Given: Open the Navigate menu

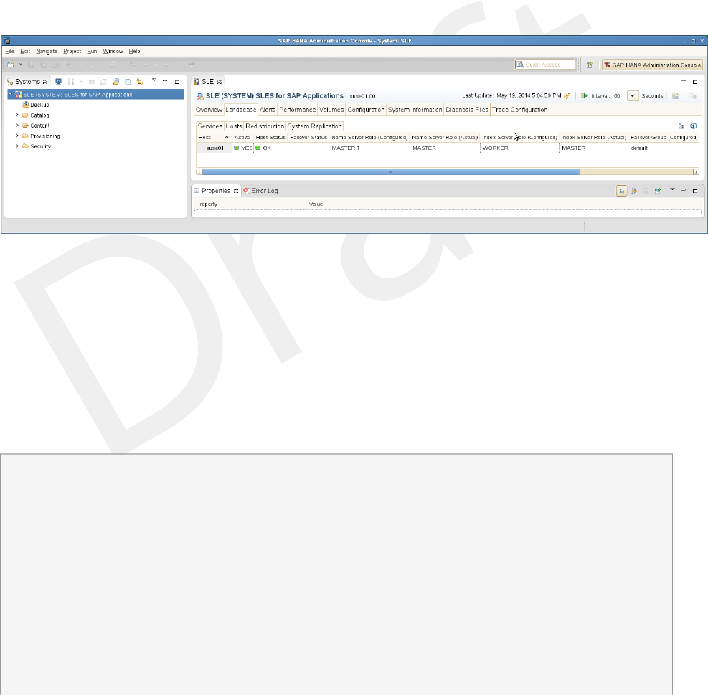Looking at the screenshot, I should coord(47,52).
